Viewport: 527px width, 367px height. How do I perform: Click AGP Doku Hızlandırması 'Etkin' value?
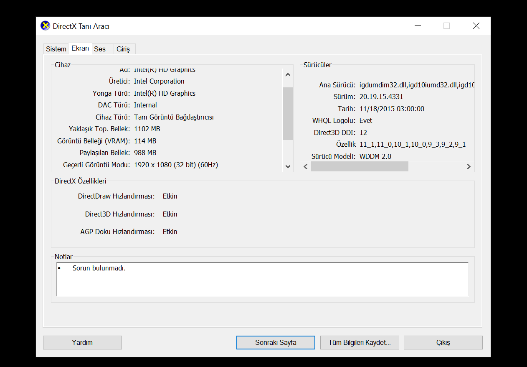click(170, 232)
